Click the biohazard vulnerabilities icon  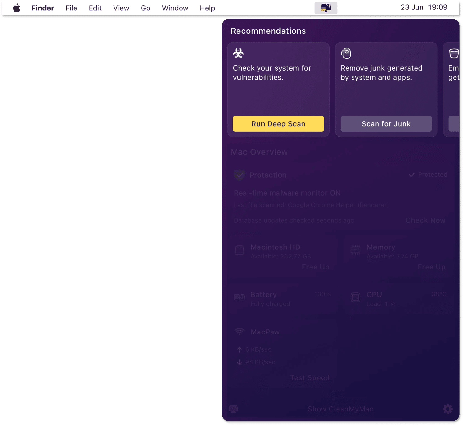click(238, 53)
